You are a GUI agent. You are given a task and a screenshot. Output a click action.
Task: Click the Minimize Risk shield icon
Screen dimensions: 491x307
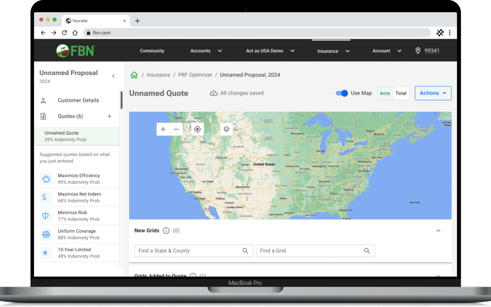click(46, 216)
